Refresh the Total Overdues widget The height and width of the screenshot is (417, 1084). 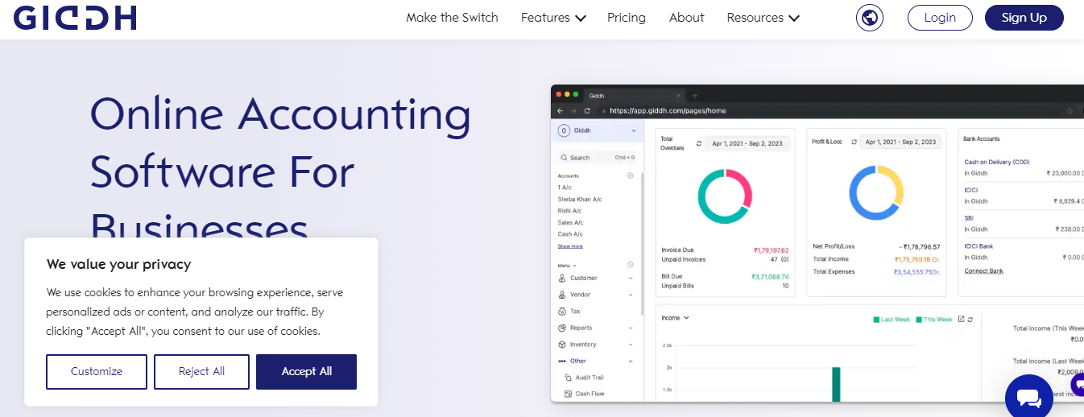[x=699, y=142]
